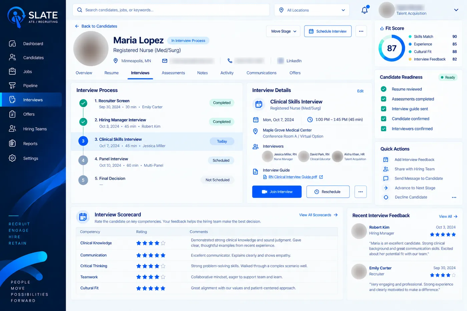This screenshot has width=467, height=311.
Task: Toggle Interviewers confirmed checkbox
Action: click(384, 129)
